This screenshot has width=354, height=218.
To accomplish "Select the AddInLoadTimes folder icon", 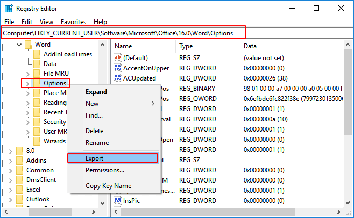I will pyautogui.click(x=37, y=54).
